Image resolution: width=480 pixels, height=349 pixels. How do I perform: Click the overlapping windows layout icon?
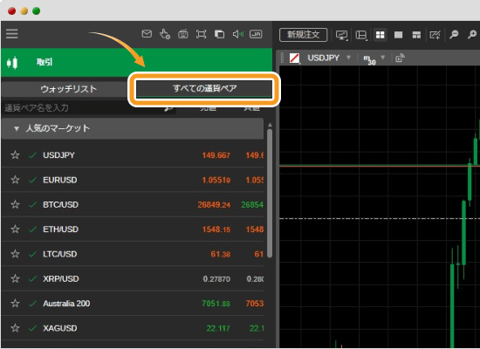point(219,34)
